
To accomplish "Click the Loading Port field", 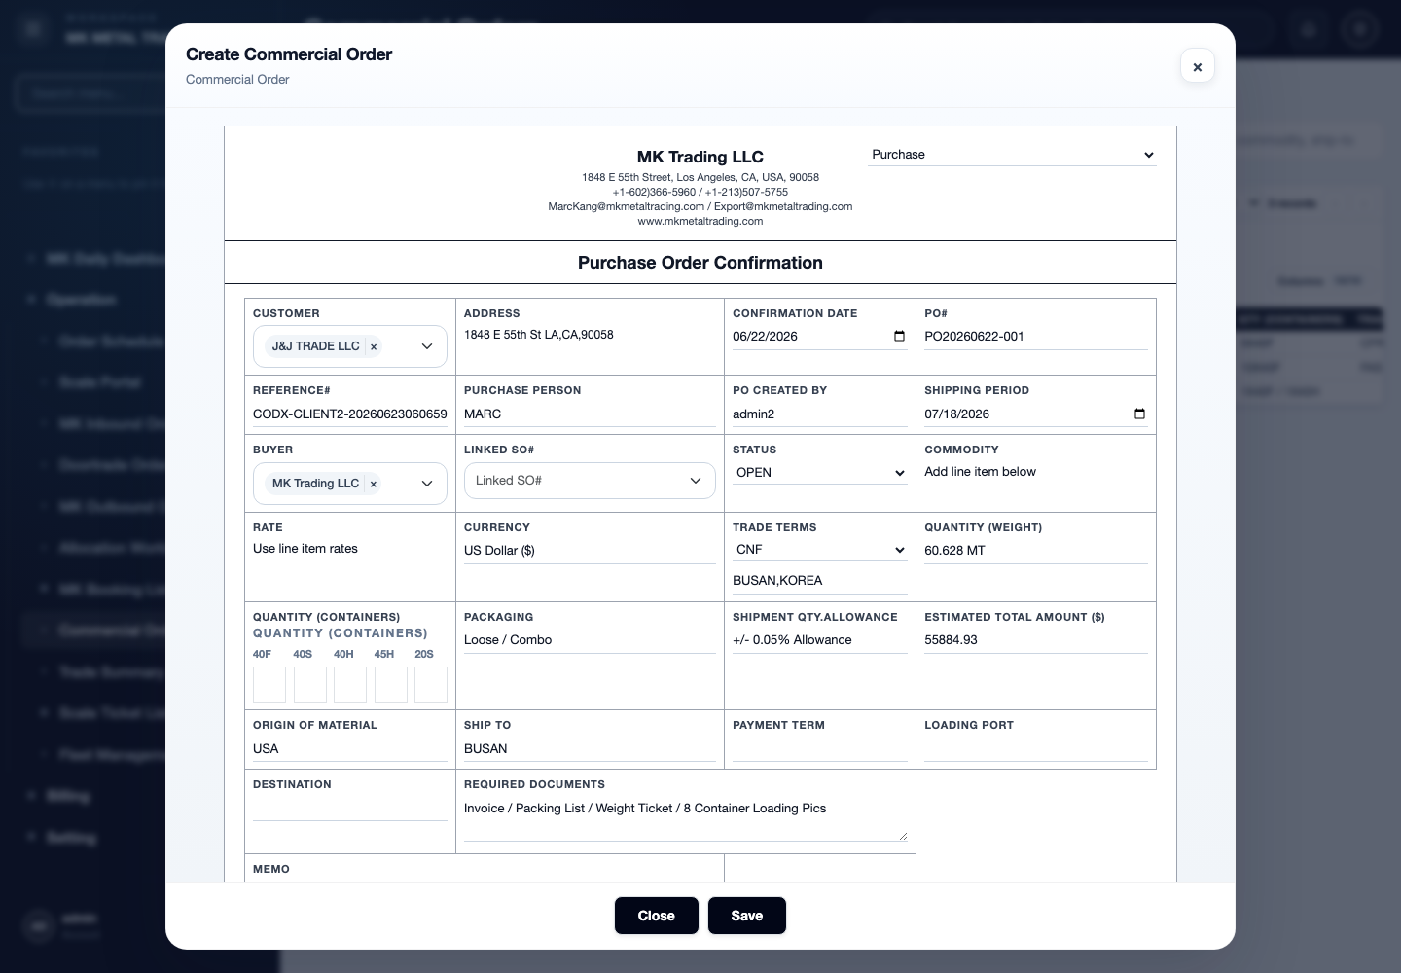I will 1035,749.
